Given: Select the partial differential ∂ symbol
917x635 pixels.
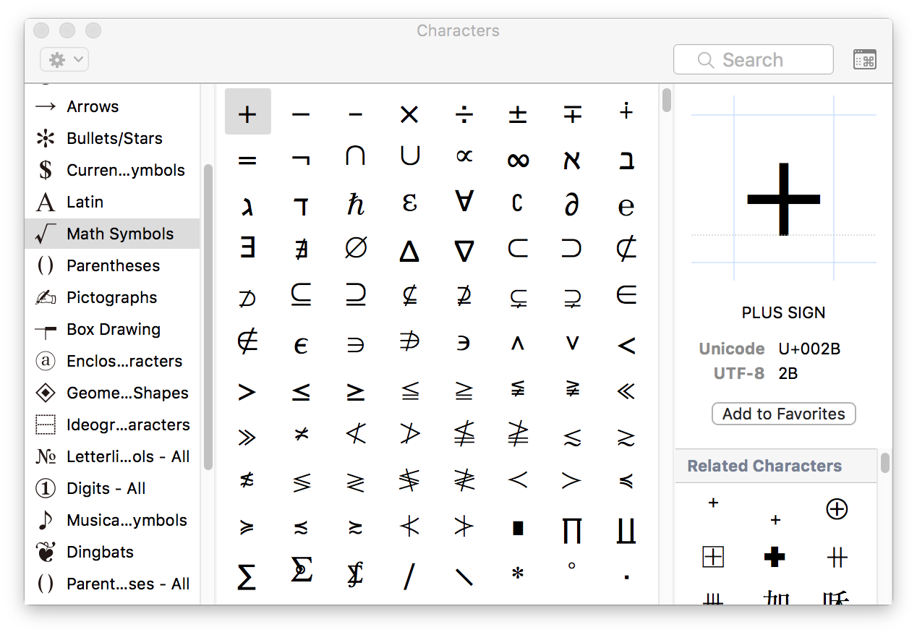Looking at the screenshot, I should pos(571,205).
